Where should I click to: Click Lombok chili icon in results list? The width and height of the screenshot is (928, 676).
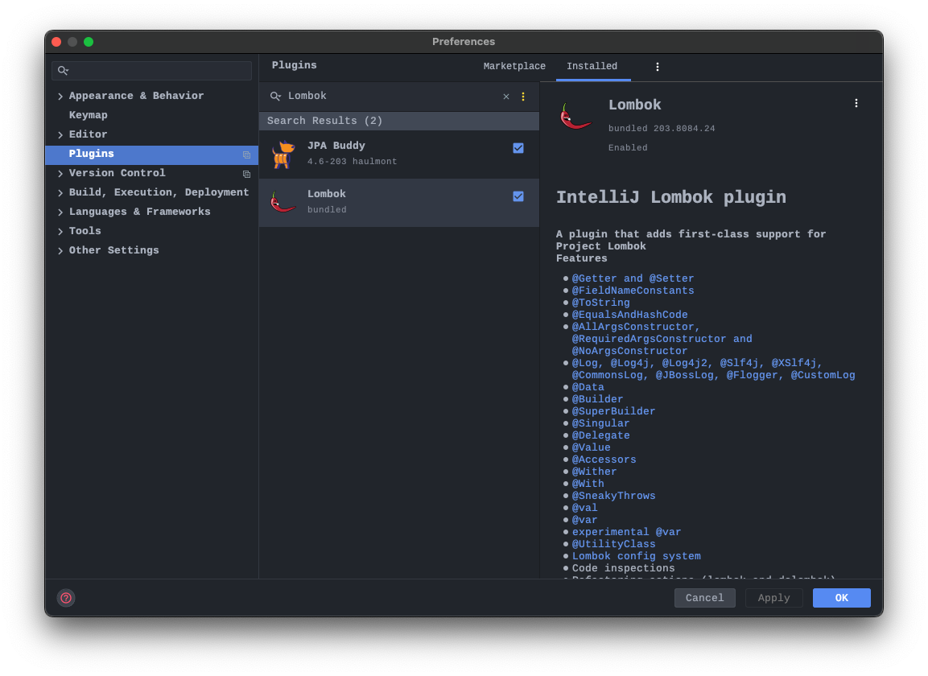click(x=283, y=202)
